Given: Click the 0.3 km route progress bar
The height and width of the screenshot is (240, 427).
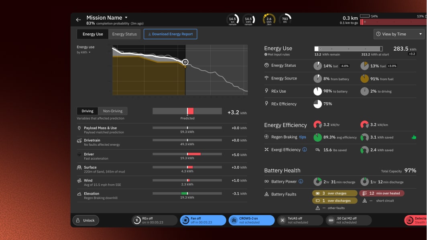Looking at the screenshot, I should pyautogui.click(x=394, y=22).
